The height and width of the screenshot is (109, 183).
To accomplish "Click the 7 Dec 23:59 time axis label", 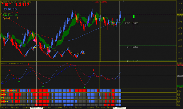I will click(100, 108).
